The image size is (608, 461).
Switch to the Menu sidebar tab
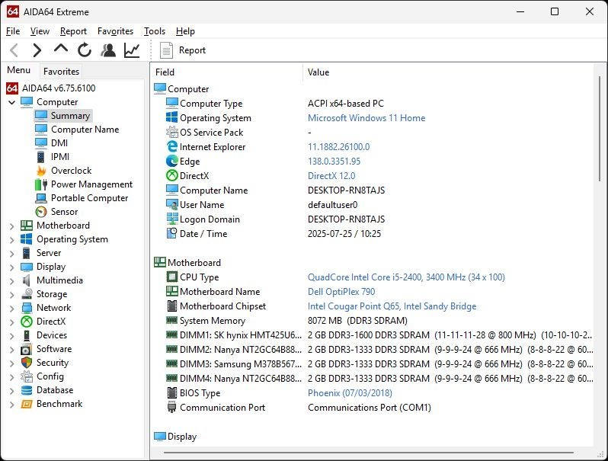coord(18,70)
